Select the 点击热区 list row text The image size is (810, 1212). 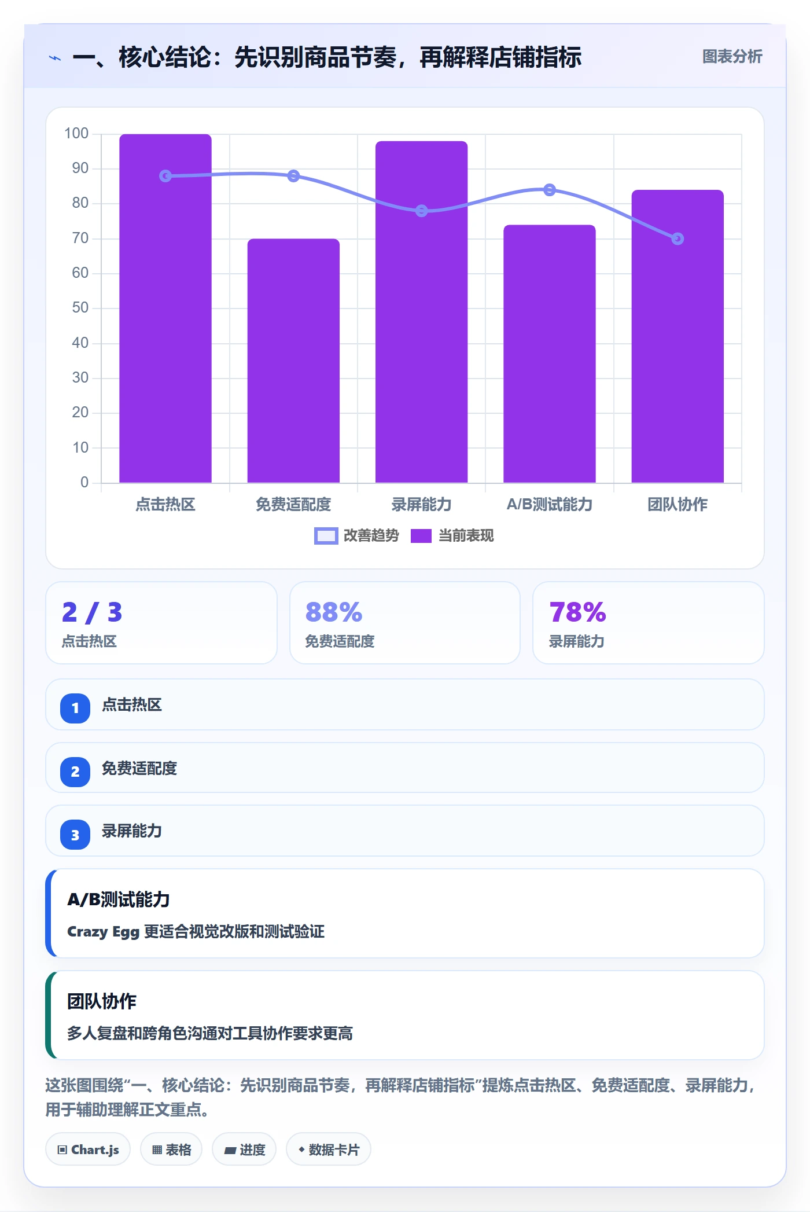[x=132, y=705]
